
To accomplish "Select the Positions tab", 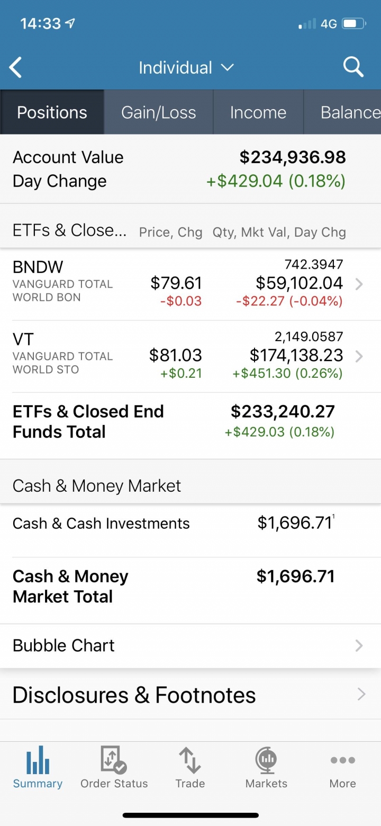I will [x=52, y=112].
